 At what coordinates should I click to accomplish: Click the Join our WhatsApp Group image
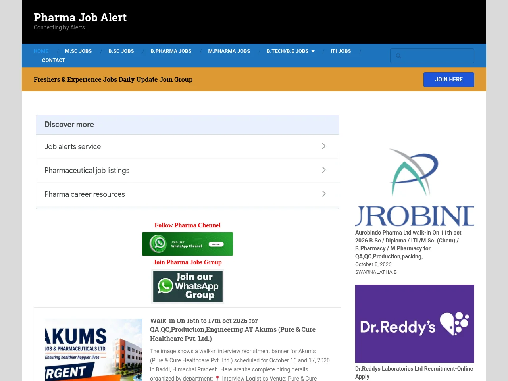(x=188, y=287)
